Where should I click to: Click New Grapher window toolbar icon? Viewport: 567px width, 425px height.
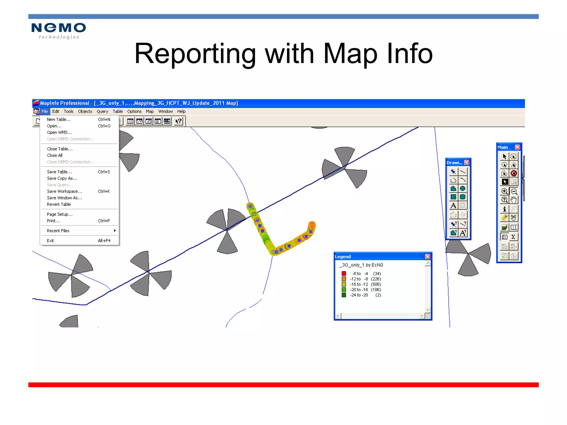pos(149,121)
